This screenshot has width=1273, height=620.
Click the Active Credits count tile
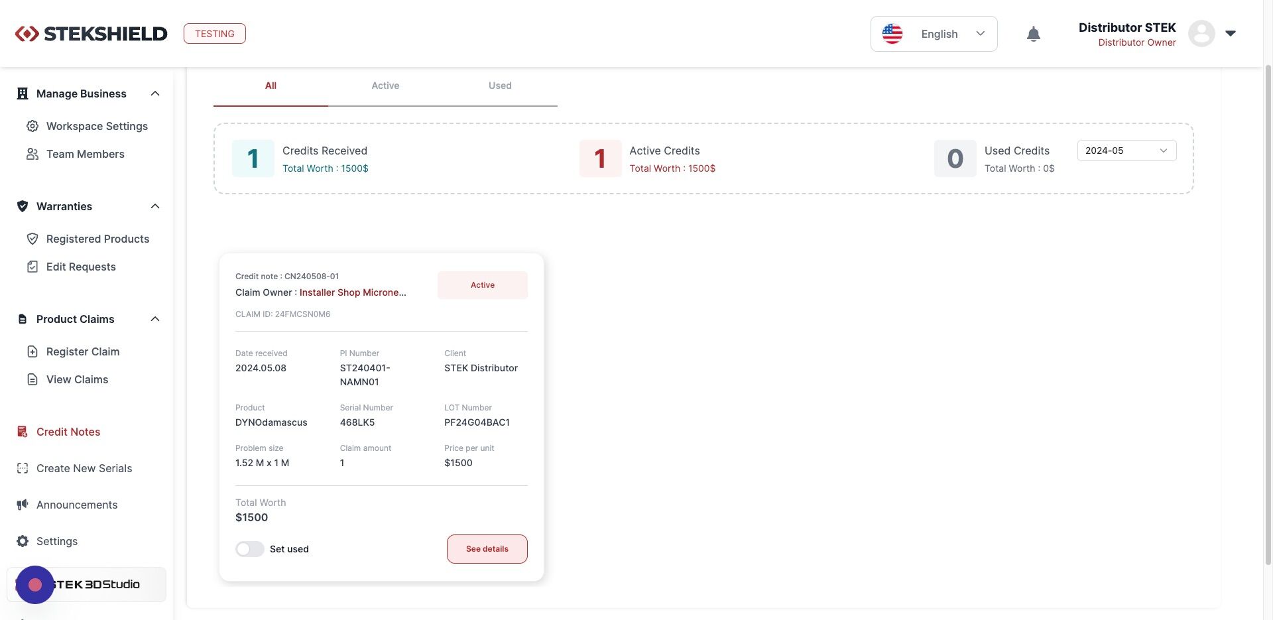[601, 158]
